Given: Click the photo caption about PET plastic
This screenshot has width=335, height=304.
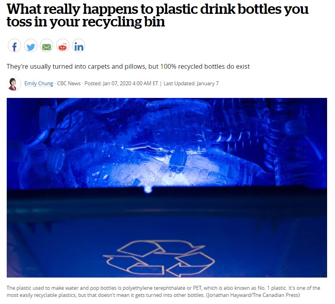Looking at the screenshot, I should tap(163, 291).
